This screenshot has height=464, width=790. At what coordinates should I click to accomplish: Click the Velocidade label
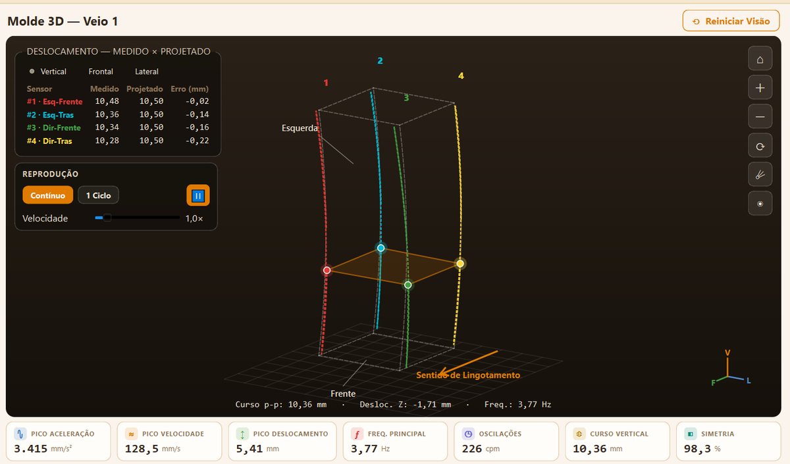[x=45, y=218]
